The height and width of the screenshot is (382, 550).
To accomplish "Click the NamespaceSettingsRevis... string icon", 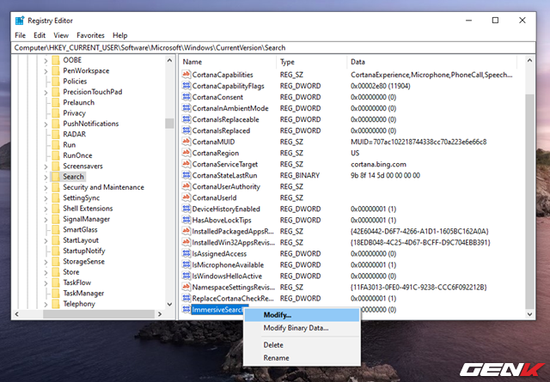I will pos(186,287).
